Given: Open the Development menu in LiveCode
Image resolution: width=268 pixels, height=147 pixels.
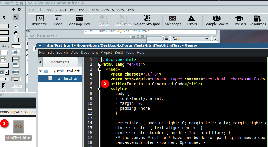Looking at the screenshot, I should (88, 10).
